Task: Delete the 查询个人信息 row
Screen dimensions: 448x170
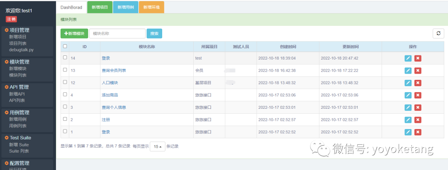Action: click(x=418, y=108)
